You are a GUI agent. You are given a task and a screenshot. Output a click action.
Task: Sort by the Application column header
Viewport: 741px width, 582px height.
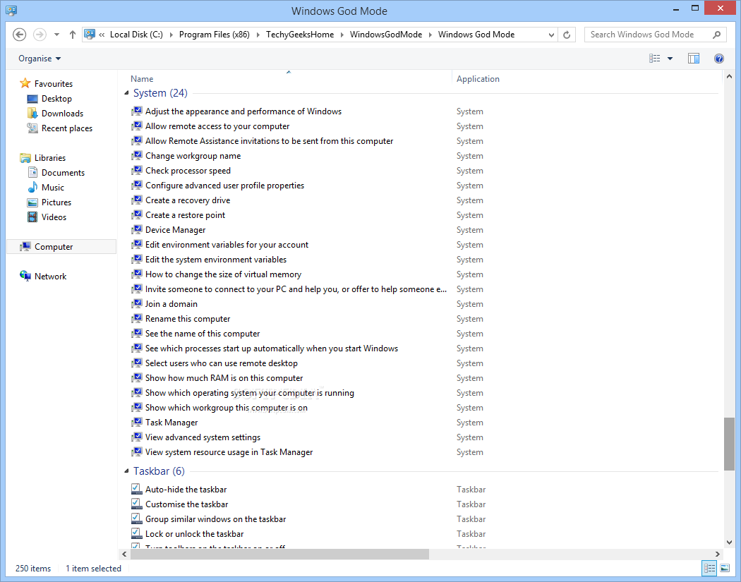478,79
